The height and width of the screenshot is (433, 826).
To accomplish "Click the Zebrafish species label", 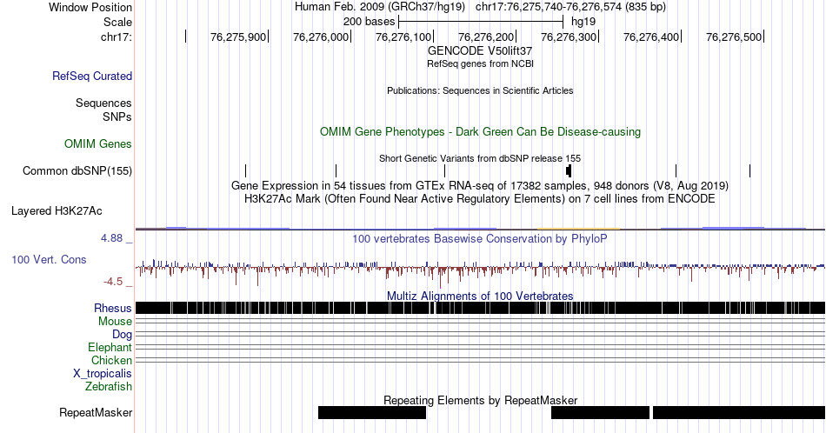I will coord(109,386).
